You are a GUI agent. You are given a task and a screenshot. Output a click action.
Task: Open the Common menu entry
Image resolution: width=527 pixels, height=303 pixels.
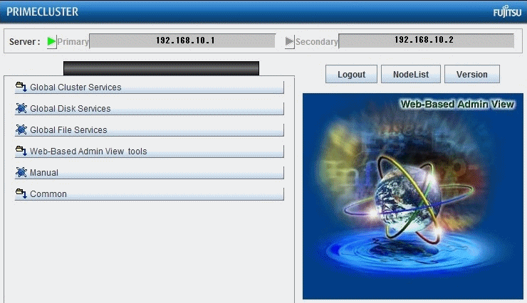[150, 194]
